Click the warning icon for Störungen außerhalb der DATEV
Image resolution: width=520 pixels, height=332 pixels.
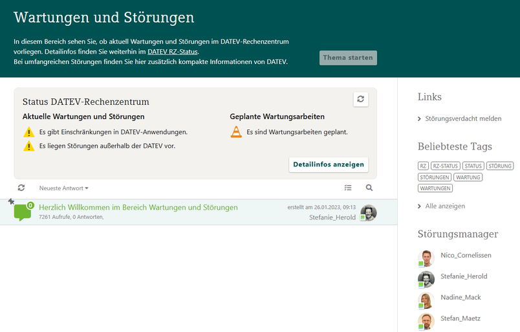pyautogui.click(x=29, y=146)
